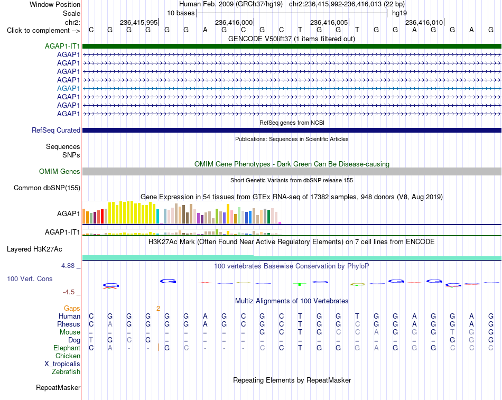502x400 pixels.
Task: Click the light blue highlighted AGAP1 transcript label
Action: coord(68,88)
